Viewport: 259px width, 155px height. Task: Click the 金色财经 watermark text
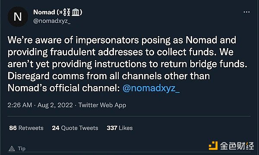click(x=237, y=146)
